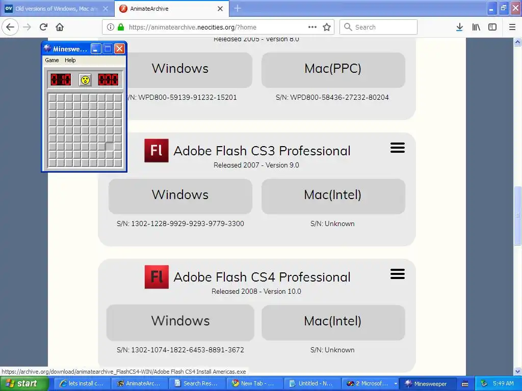Download Flash CS4 Mac(Intel) version
The width and height of the screenshot is (522, 391).
pos(333,322)
